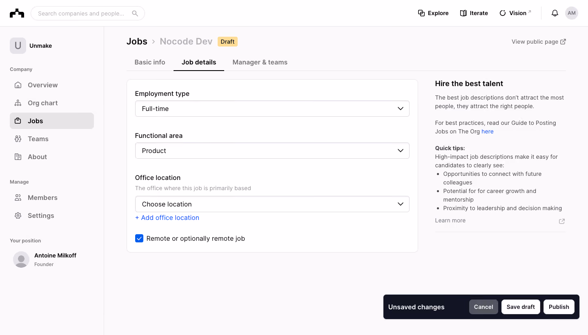Switch to Manager & teams tab

(x=260, y=62)
